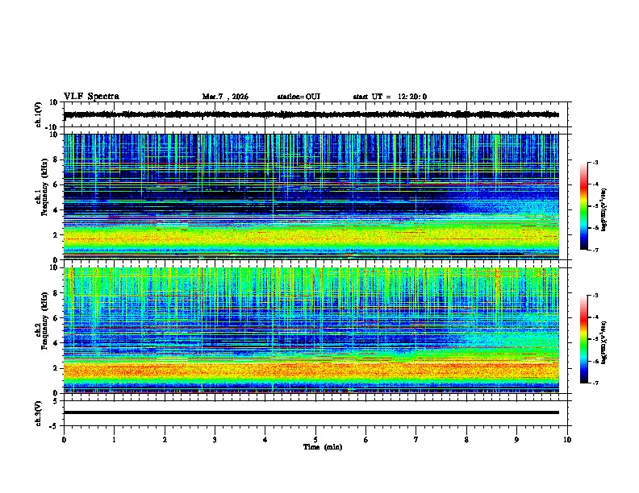Click the log(PSD) unit label beside ch.2 color bar

click(604, 342)
